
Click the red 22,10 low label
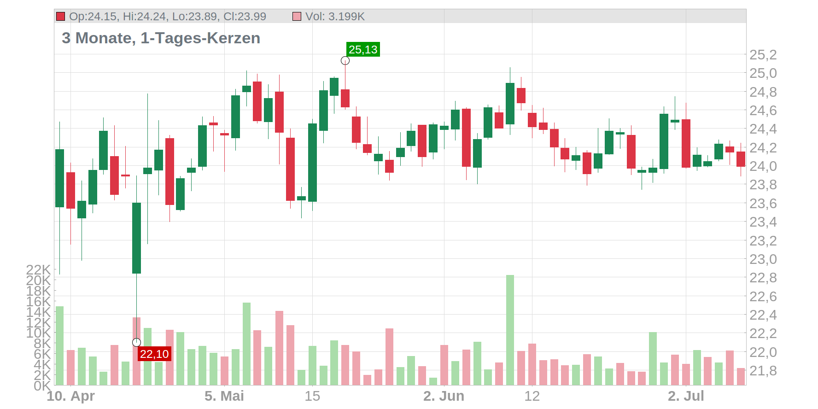pos(154,354)
